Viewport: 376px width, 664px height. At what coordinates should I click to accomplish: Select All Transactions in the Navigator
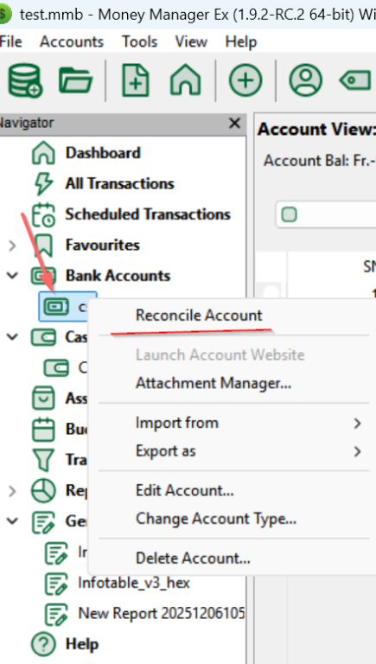point(120,183)
